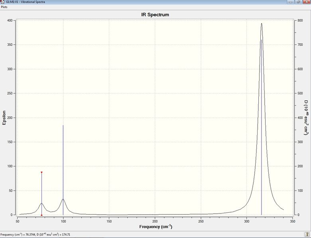Select the red marker at base of 76 cm-1 line

point(41,215)
